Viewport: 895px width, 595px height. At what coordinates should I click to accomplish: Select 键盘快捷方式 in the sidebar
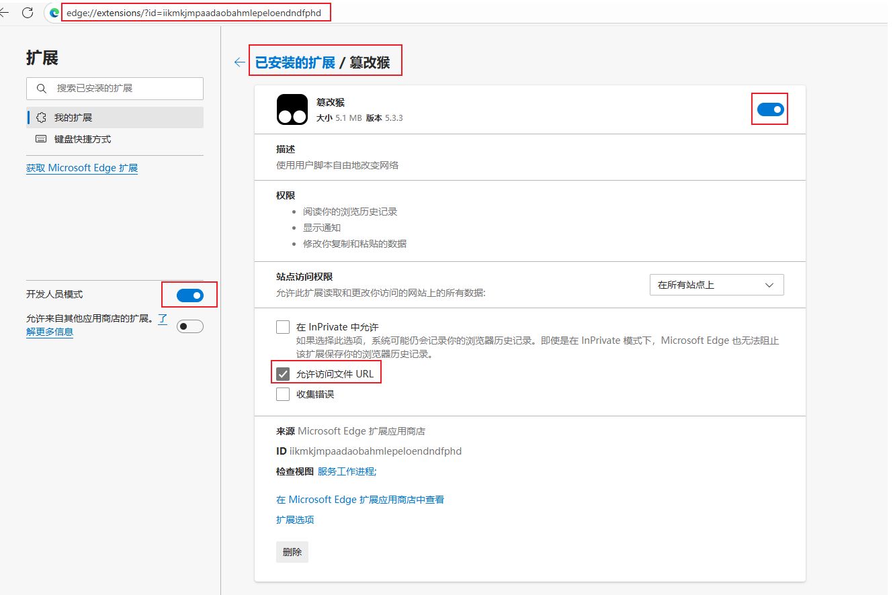(x=83, y=140)
